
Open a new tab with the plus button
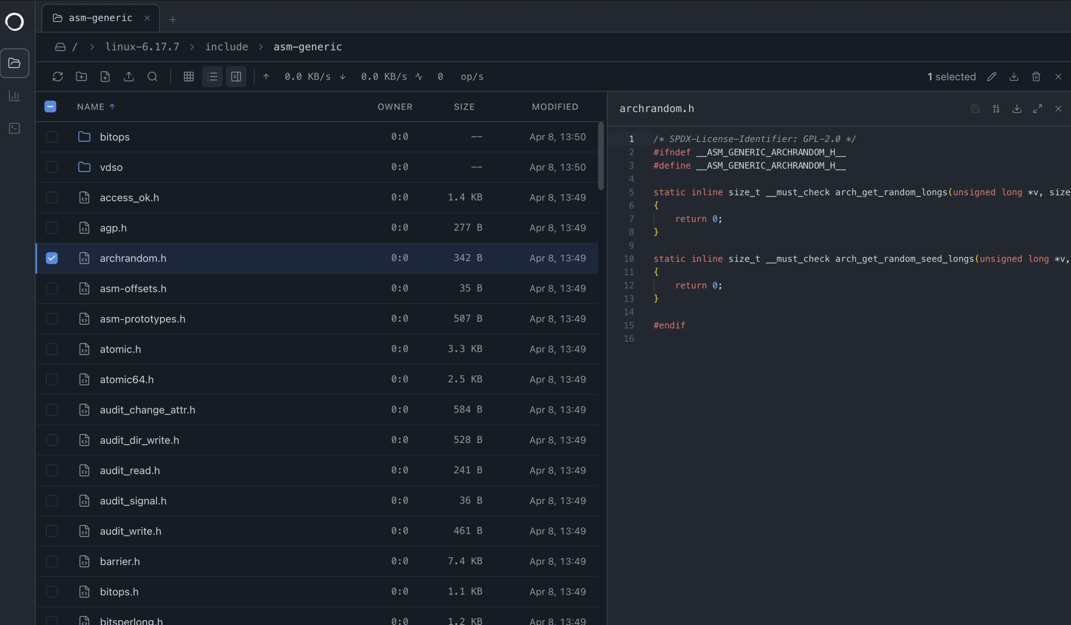coord(172,19)
